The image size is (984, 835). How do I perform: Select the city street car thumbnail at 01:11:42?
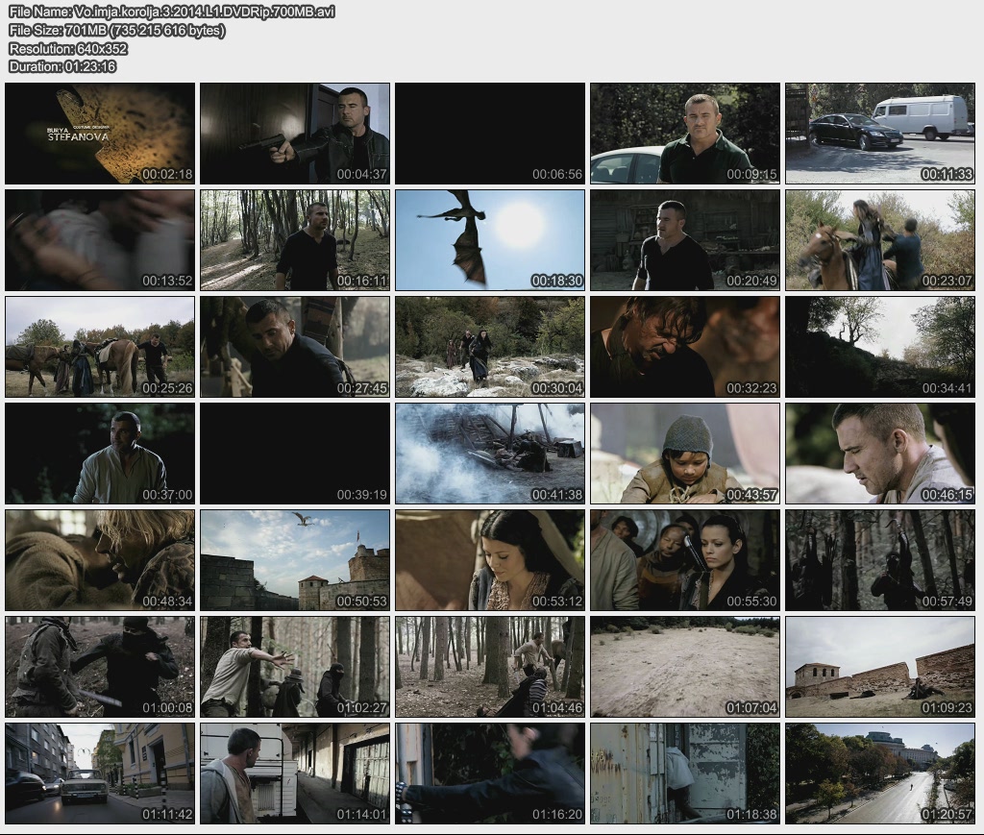[x=100, y=774]
